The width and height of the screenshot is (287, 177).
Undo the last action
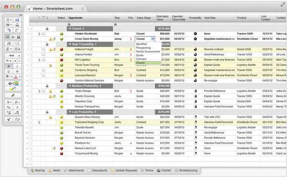9,30
